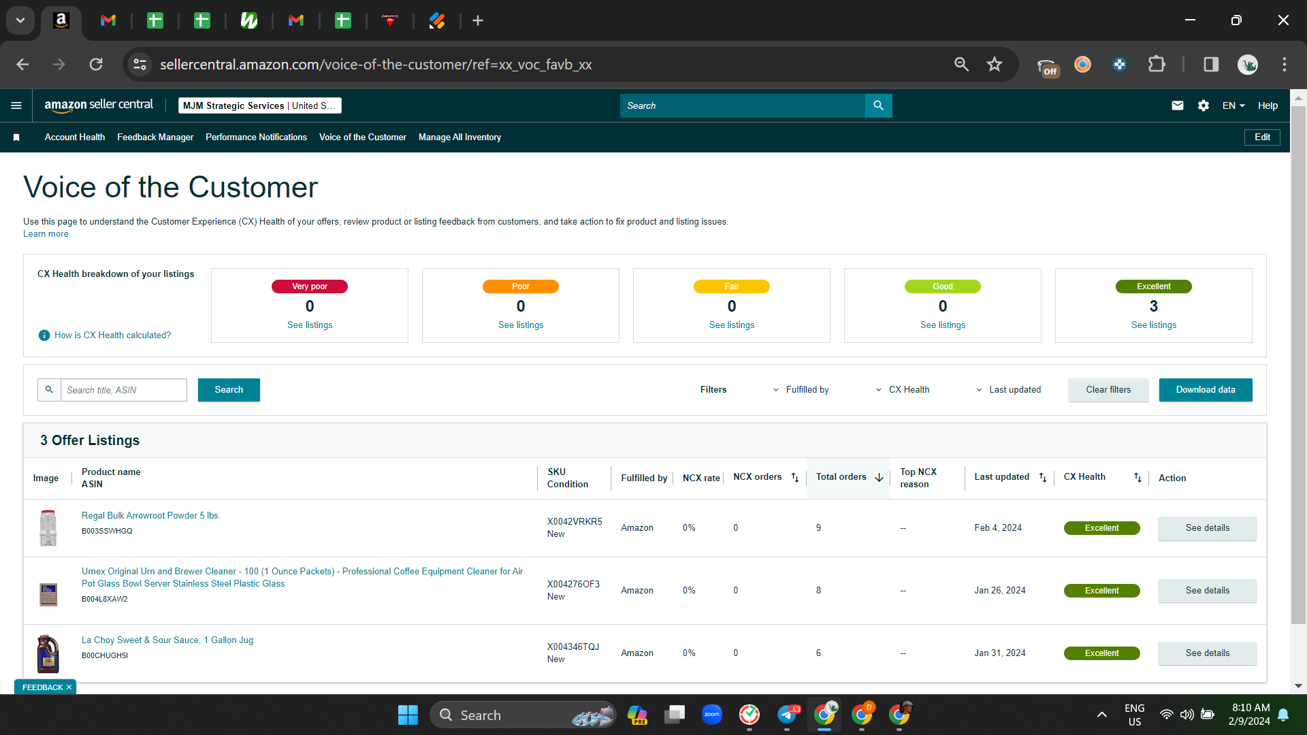Toggle the browser side panel
This screenshot has height=735, width=1307.
(1211, 65)
